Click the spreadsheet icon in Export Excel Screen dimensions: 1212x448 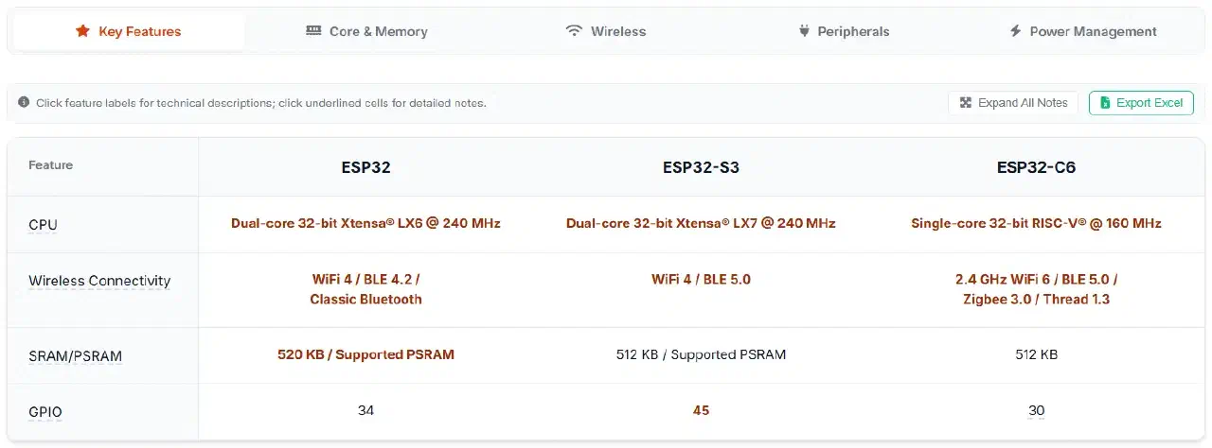pos(1105,103)
